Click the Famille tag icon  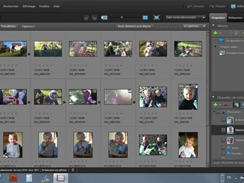[228, 154]
